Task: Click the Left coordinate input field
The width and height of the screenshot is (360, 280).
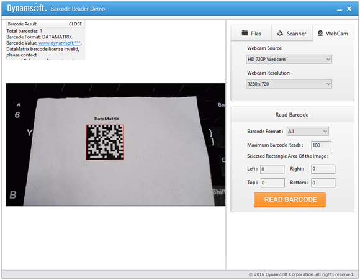Action: [x=272, y=169]
